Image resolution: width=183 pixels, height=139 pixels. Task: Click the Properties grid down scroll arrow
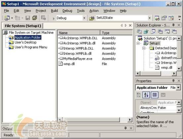coord(179,110)
